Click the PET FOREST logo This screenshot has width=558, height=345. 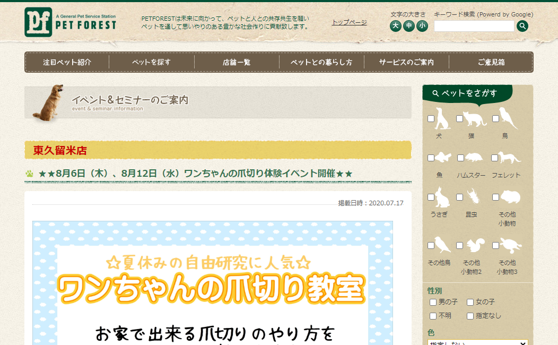(71, 22)
